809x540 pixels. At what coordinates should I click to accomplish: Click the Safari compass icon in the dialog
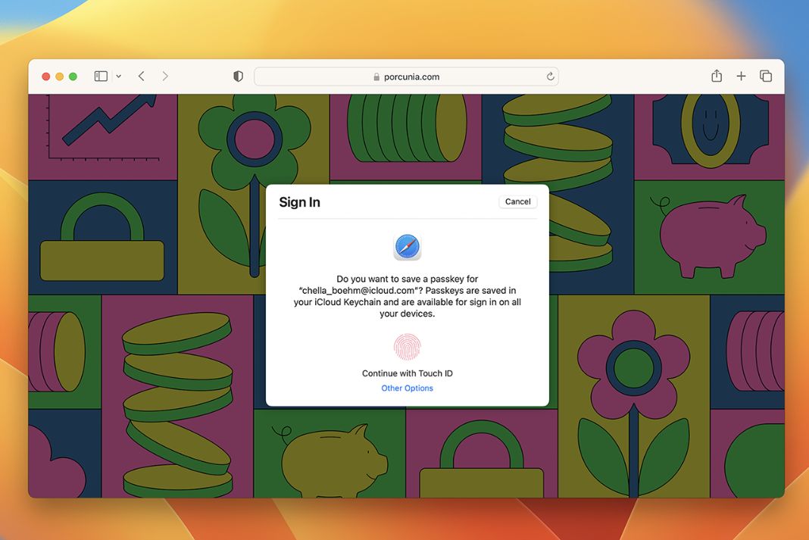point(407,245)
